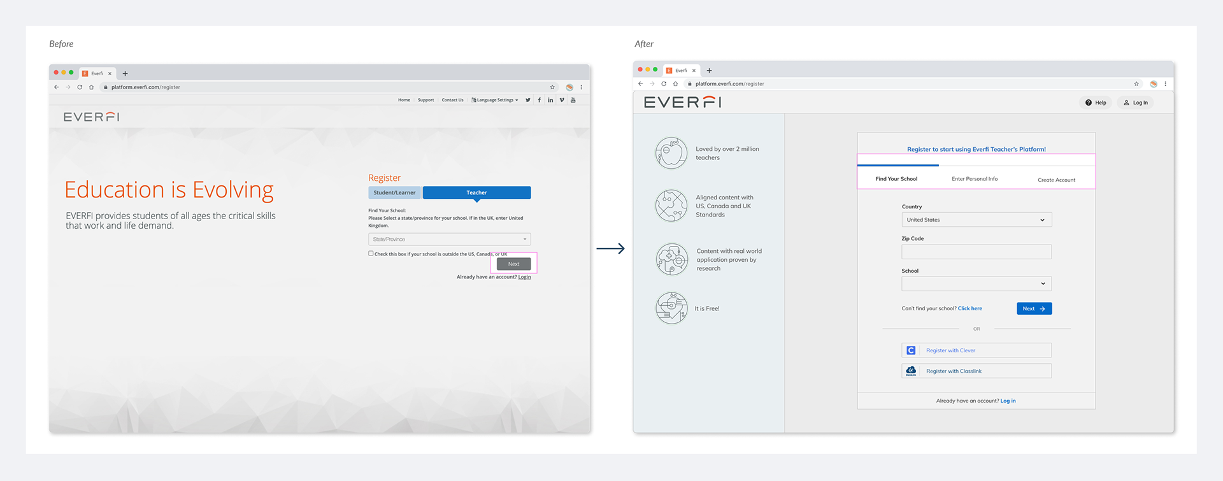1223x481 pixels.
Task: Open three-dot browser menu in Before window
Action: point(581,87)
